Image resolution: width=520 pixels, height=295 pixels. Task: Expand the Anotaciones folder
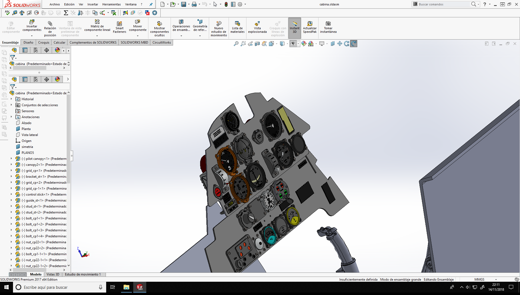[x=11, y=117]
